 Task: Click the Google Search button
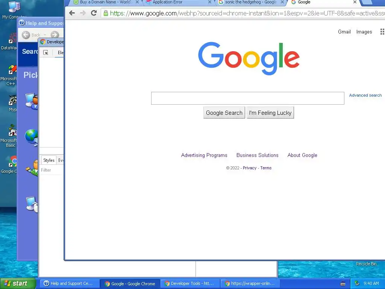(224, 113)
